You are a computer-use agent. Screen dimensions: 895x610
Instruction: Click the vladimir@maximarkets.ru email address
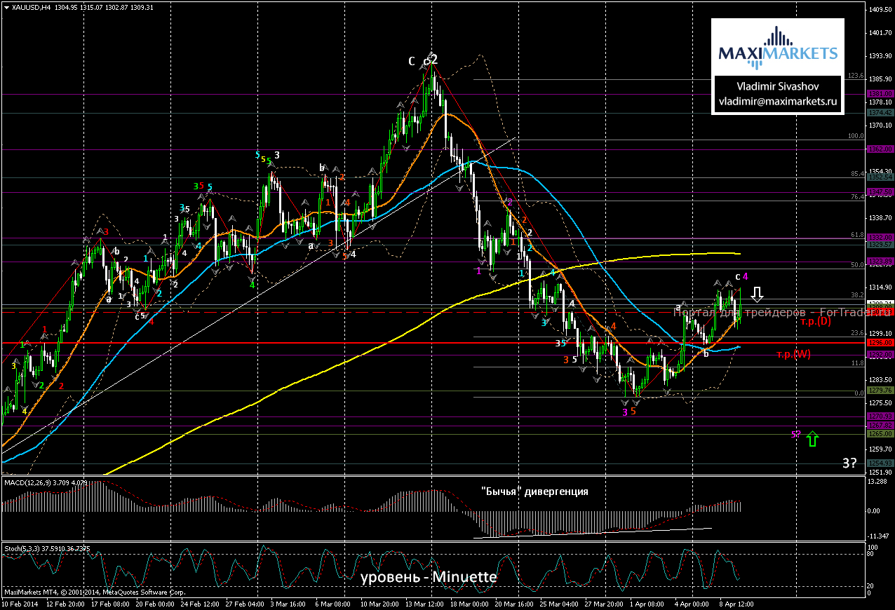click(x=777, y=102)
